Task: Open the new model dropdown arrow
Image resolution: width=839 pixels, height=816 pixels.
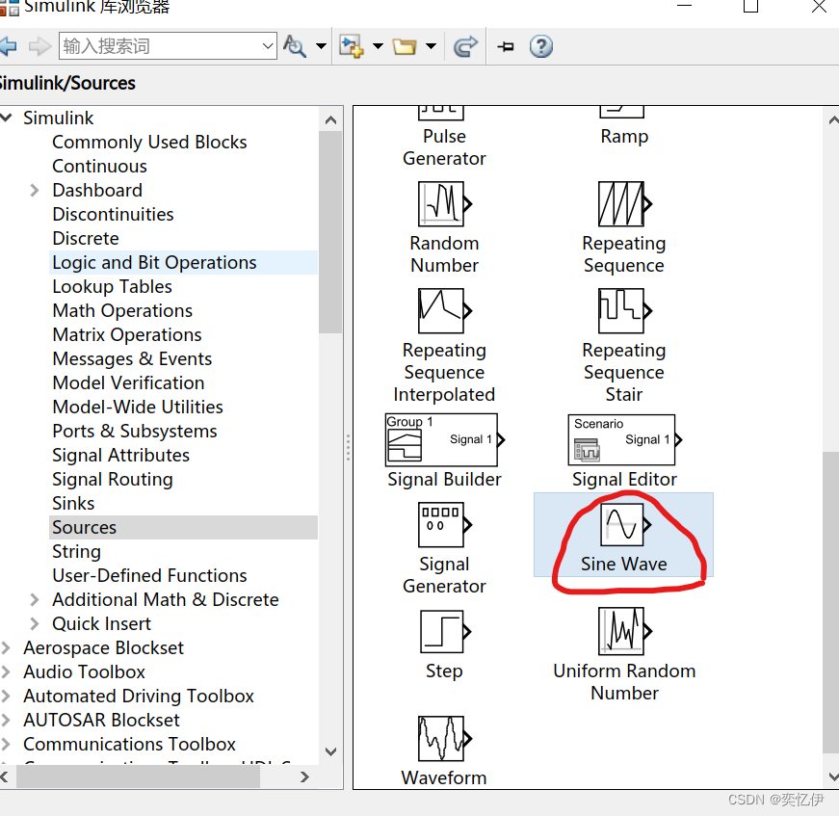Action: 378,46
